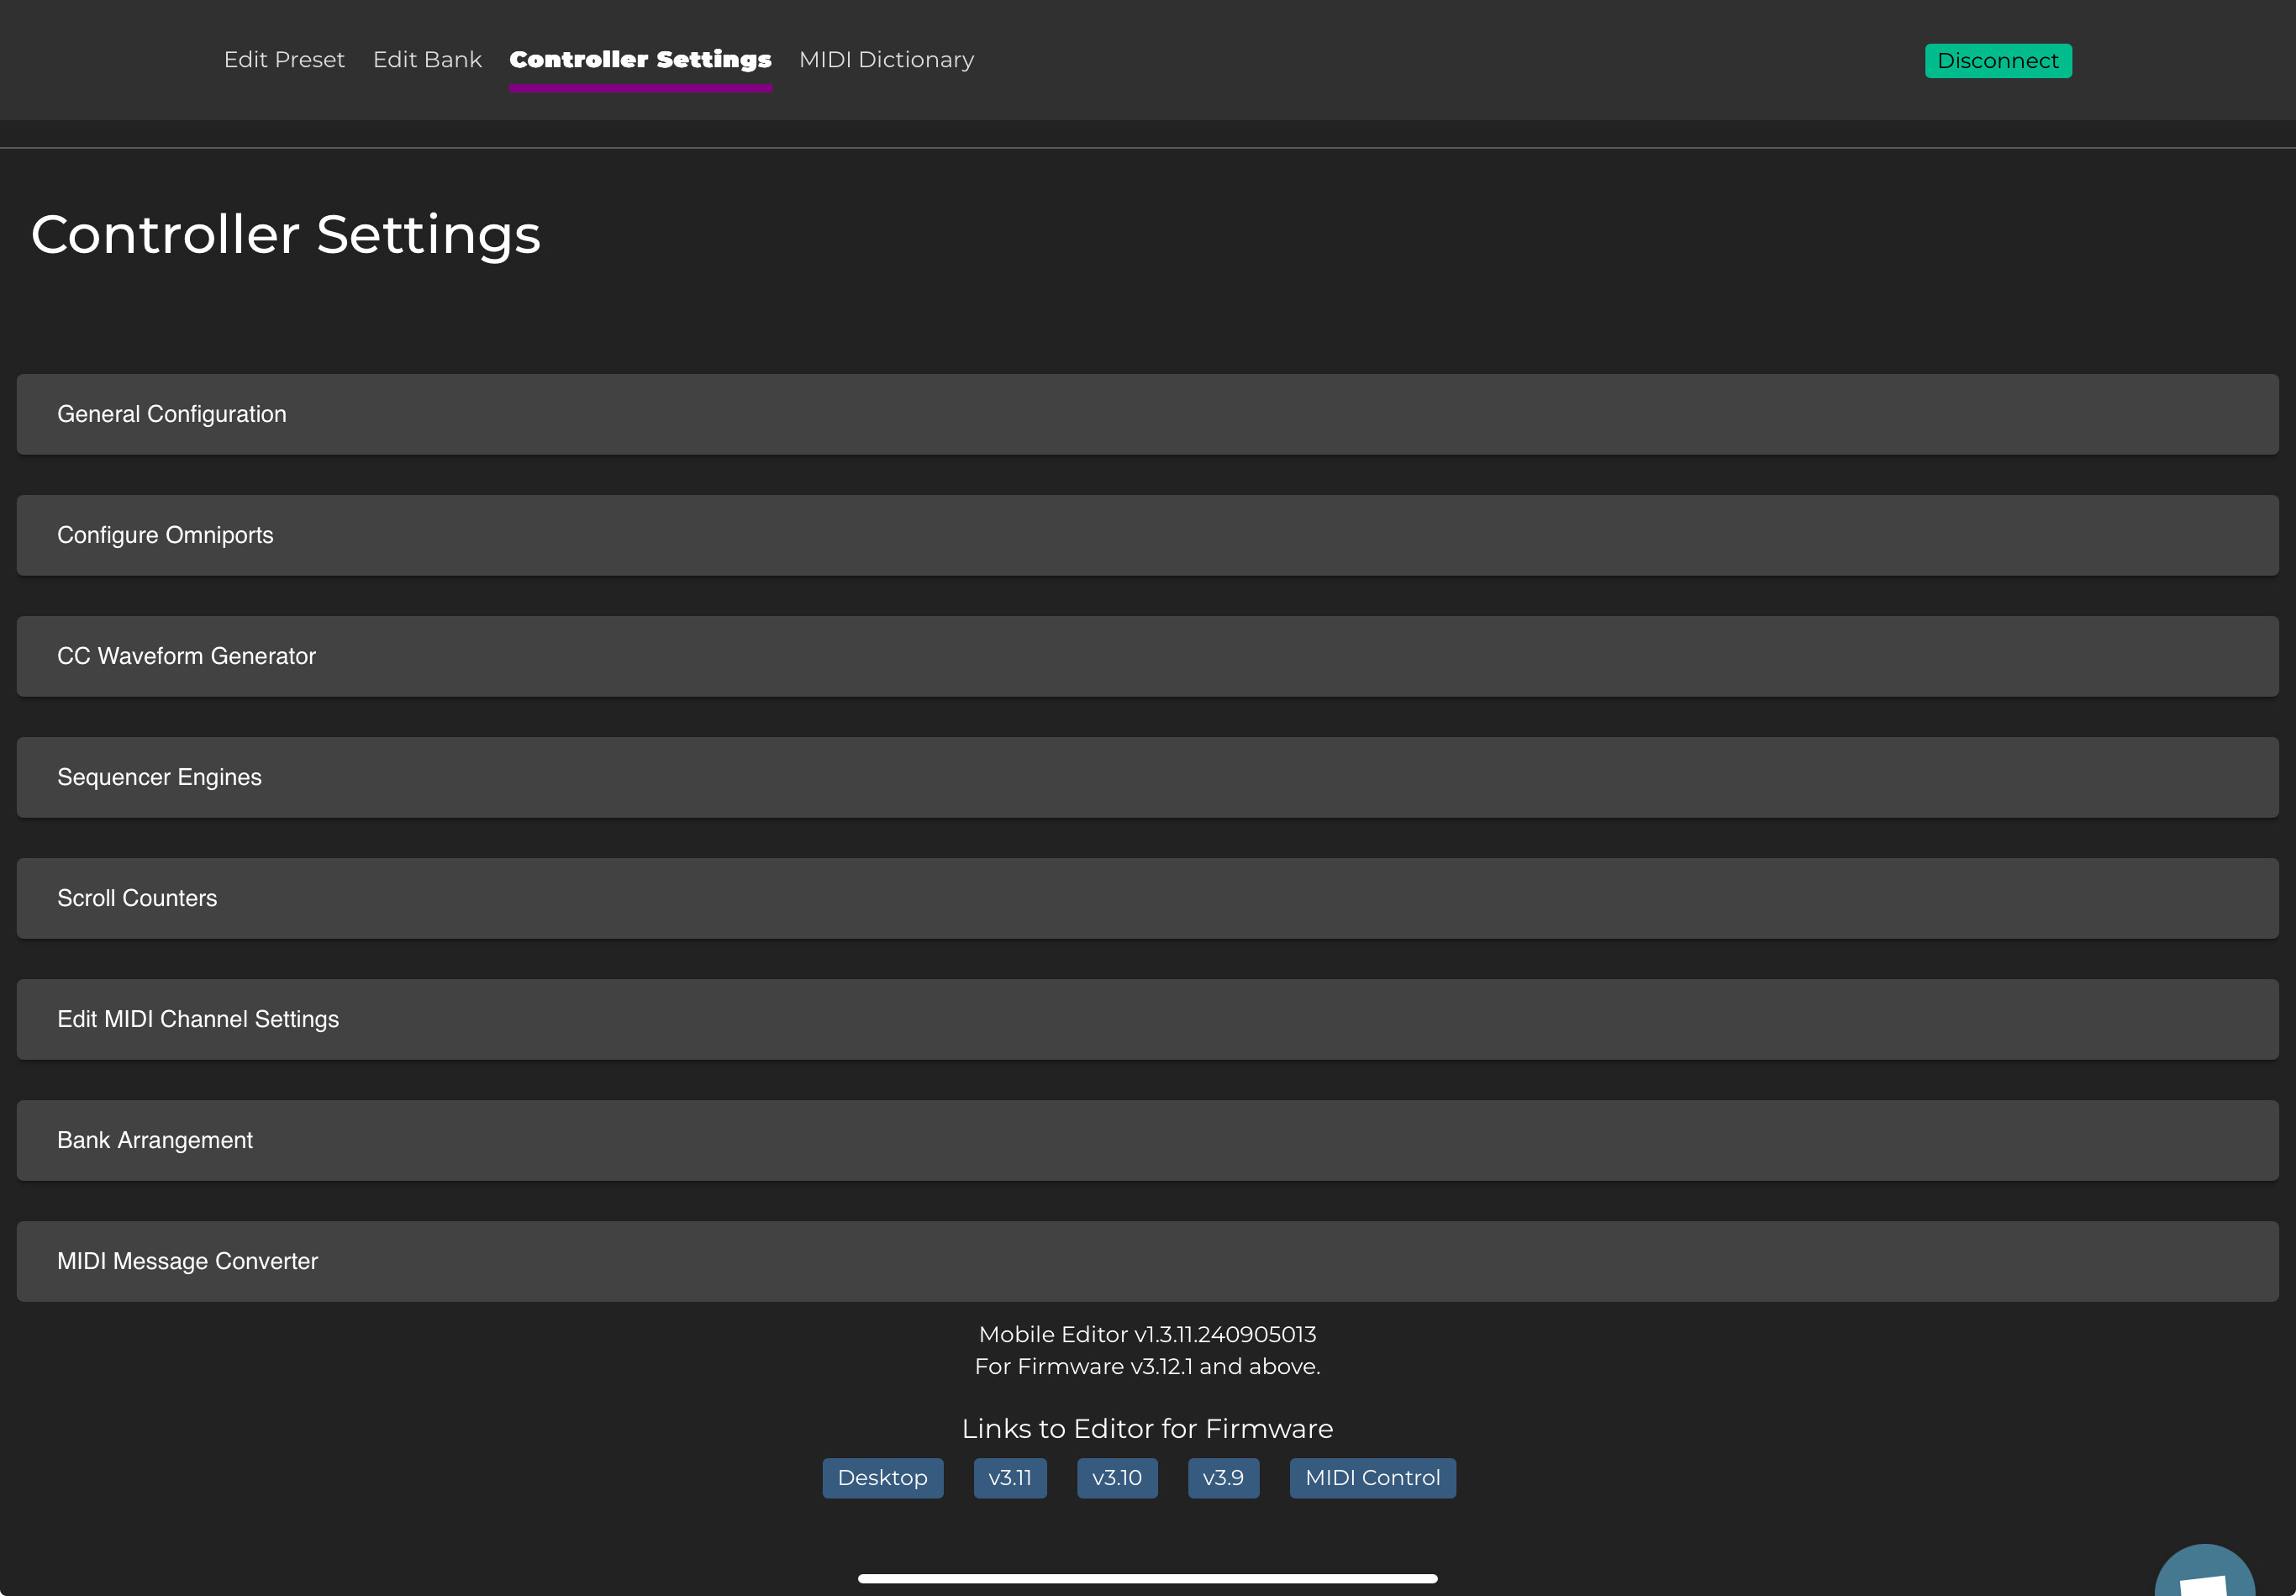Open the v3.9 firmware editor link
Viewport: 2296px width, 1596px height.
pos(1222,1478)
